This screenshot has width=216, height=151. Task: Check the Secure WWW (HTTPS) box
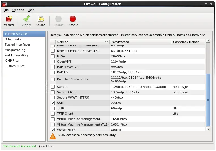53,97
